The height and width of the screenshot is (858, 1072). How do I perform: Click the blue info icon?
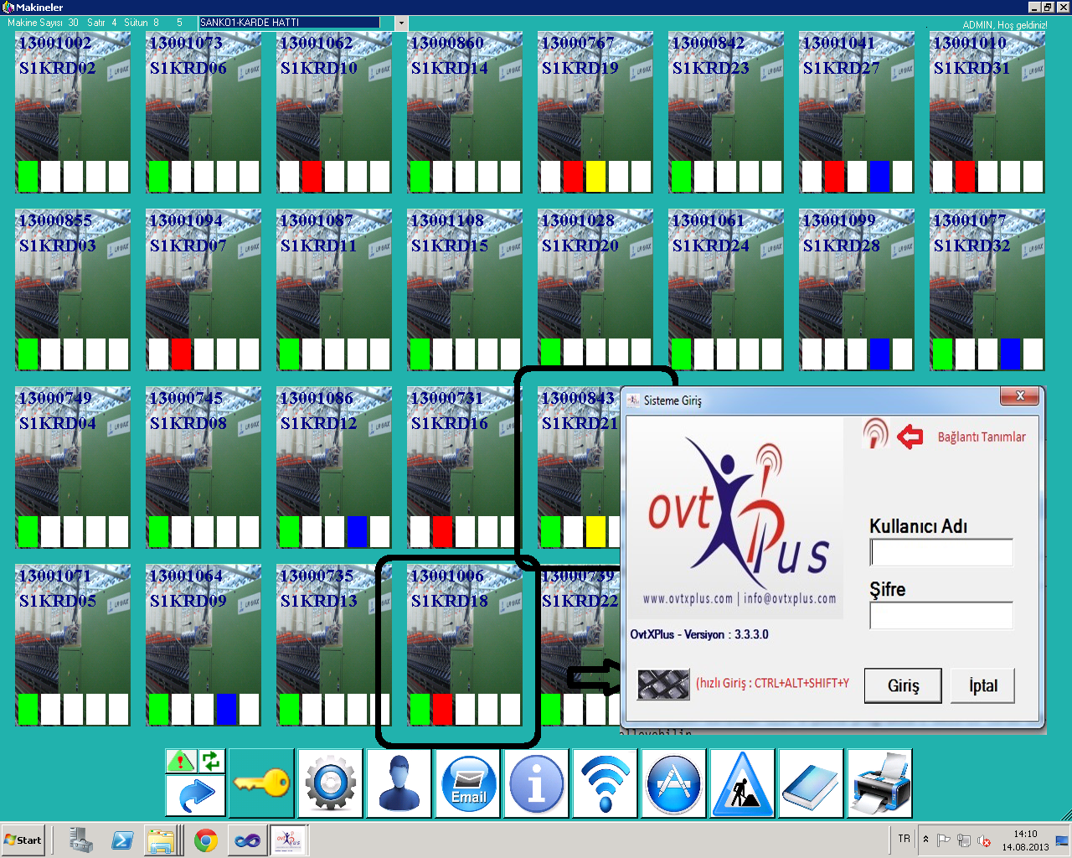[x=536, y=783]
